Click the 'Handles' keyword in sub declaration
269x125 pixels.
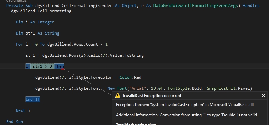[x=251, y=6]
